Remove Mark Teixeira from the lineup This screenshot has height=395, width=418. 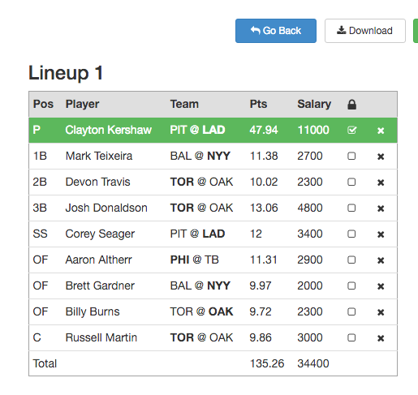click(x=381, y=157)
